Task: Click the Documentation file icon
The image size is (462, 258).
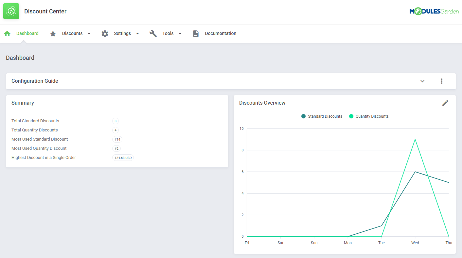Action: click(x=196, y=34)
